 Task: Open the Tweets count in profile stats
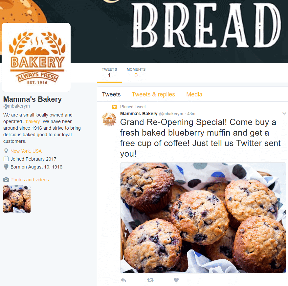pyautogui.click(x=109, y=73)
